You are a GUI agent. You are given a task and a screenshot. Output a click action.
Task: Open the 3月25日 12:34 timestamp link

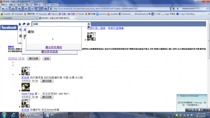[x=16, y=58]
